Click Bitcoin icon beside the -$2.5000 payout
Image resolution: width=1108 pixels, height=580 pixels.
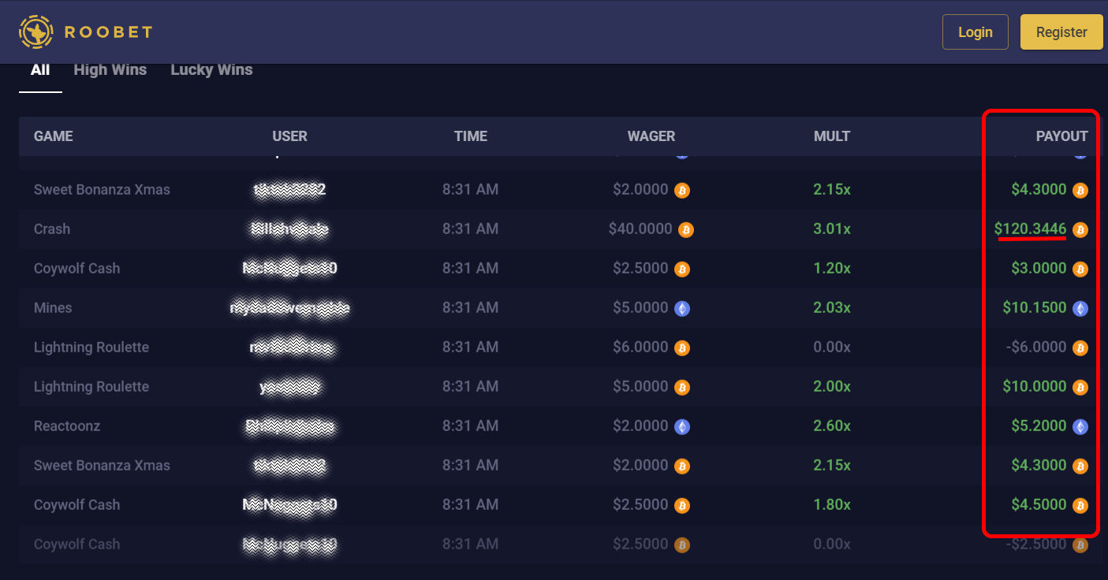[x=1080, y=545]
